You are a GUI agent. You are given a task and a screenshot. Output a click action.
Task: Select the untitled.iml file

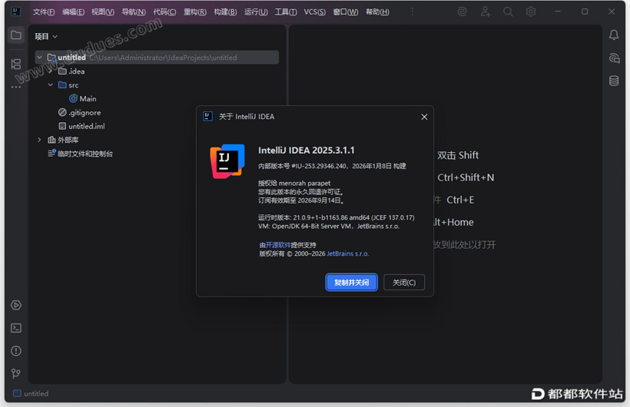tap(81, 126)
